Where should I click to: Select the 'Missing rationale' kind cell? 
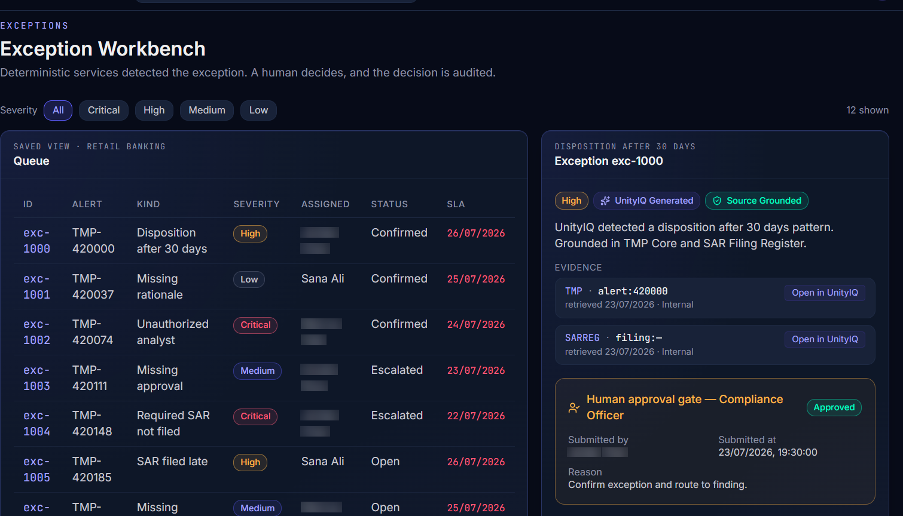pyautogui.click(x=160, y=287)
